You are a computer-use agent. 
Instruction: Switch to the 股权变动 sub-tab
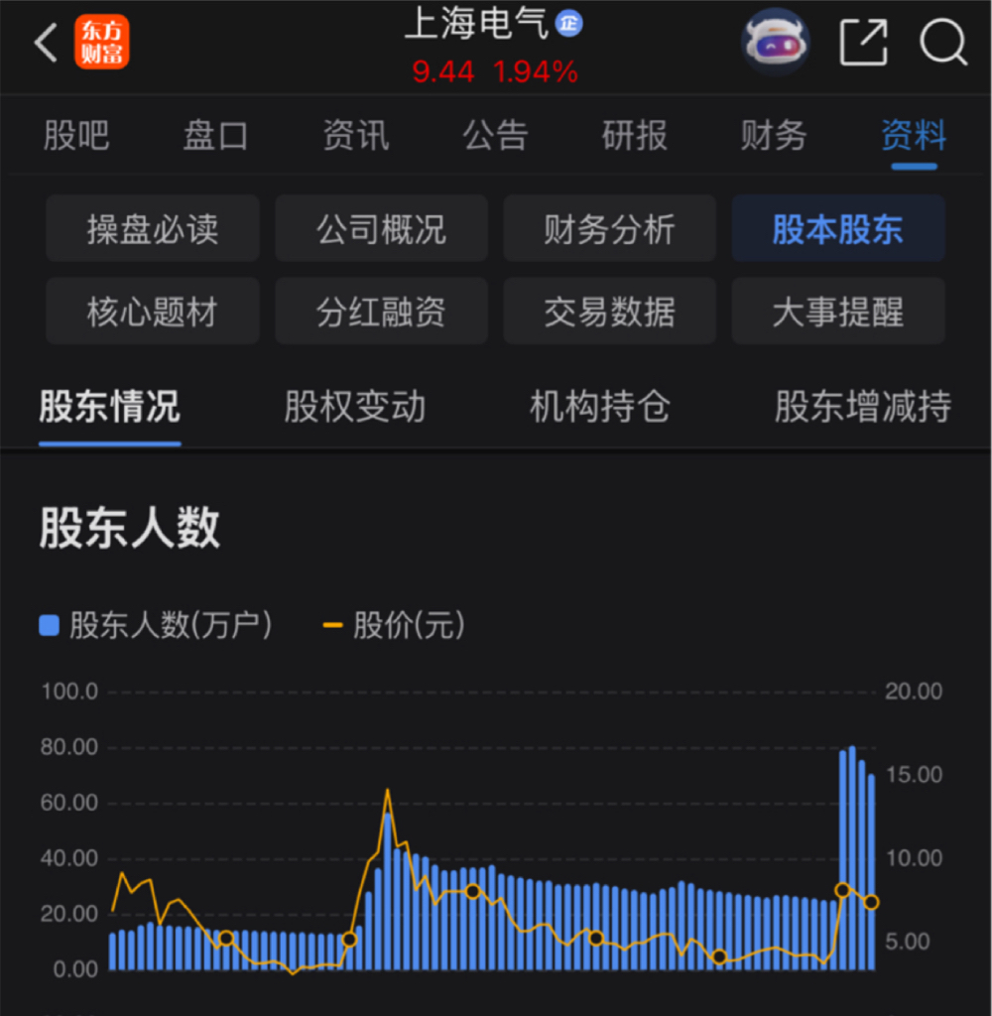click(355, 407)
